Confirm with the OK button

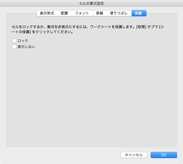[x=164, y=155]
